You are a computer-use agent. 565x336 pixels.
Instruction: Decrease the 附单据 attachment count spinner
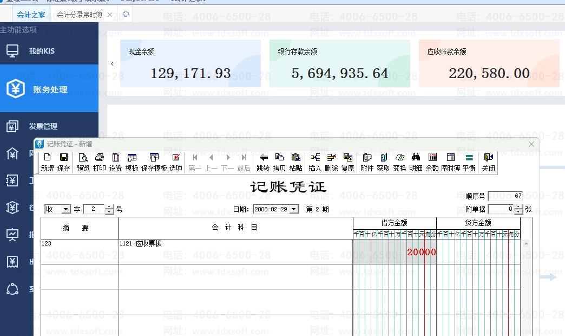click(519, 212)
